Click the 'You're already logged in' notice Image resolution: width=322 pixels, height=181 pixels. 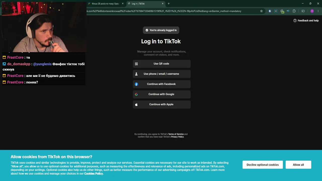[161, 30]
